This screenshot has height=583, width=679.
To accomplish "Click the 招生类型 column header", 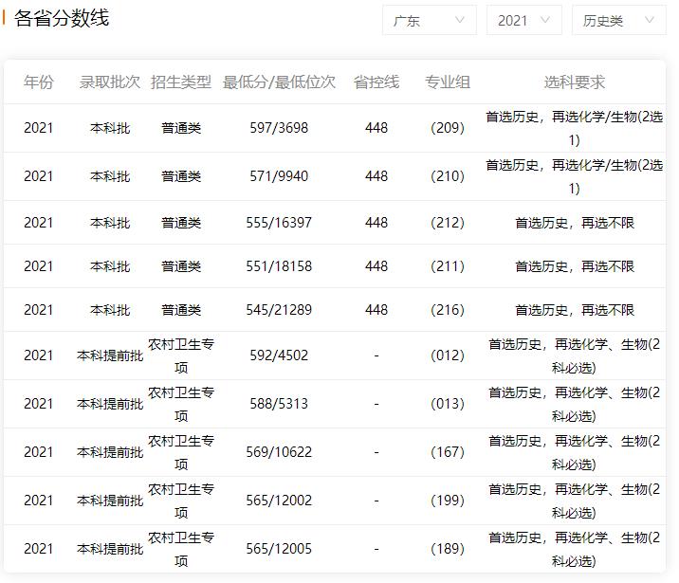I will tap(181, 82).
